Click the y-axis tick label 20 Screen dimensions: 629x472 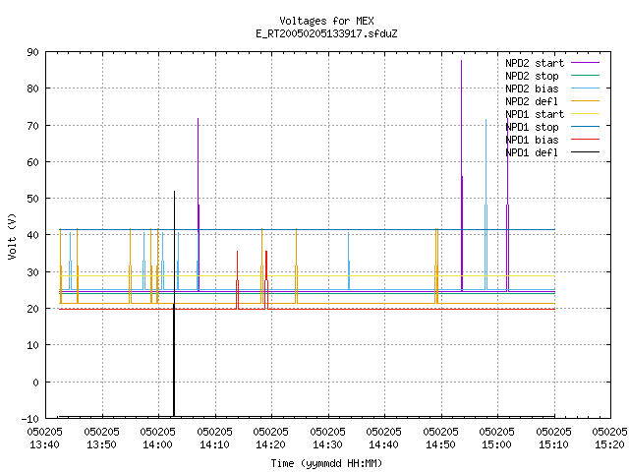pyautogui.click(x=32, y=309)
